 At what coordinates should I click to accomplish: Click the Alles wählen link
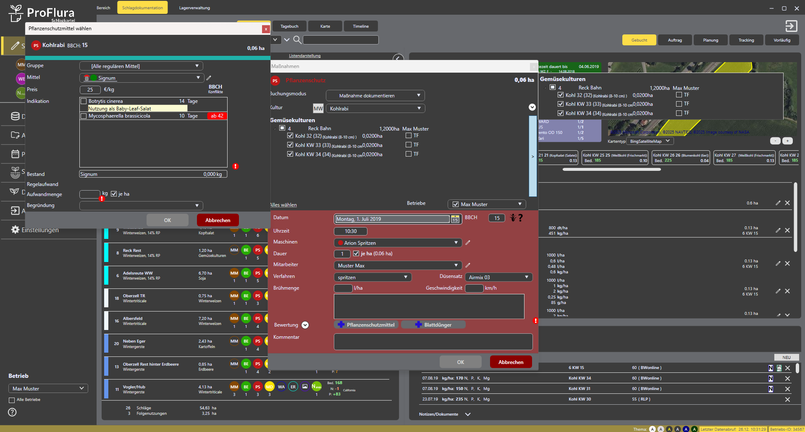tap(283, 205)
